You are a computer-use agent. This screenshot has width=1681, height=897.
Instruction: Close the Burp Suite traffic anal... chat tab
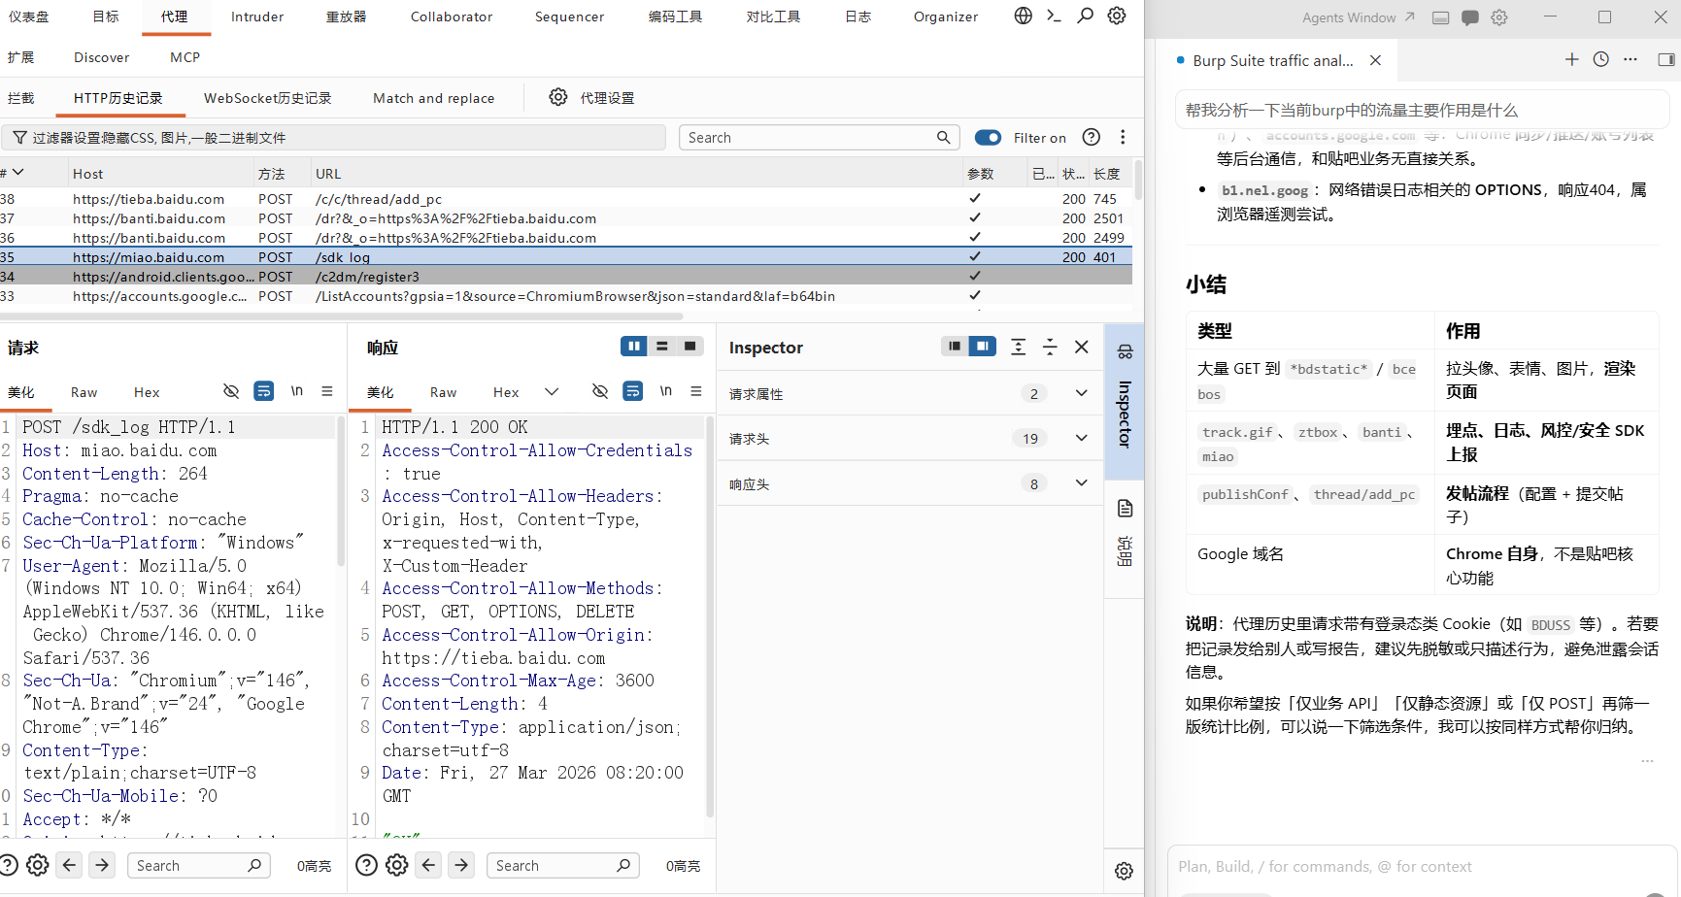1375,60
